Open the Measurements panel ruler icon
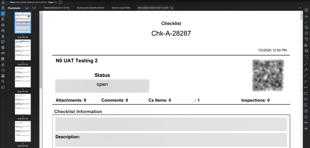Image resolution: width=310 pixels, height=148 pixels. click(x=3, y=53)
